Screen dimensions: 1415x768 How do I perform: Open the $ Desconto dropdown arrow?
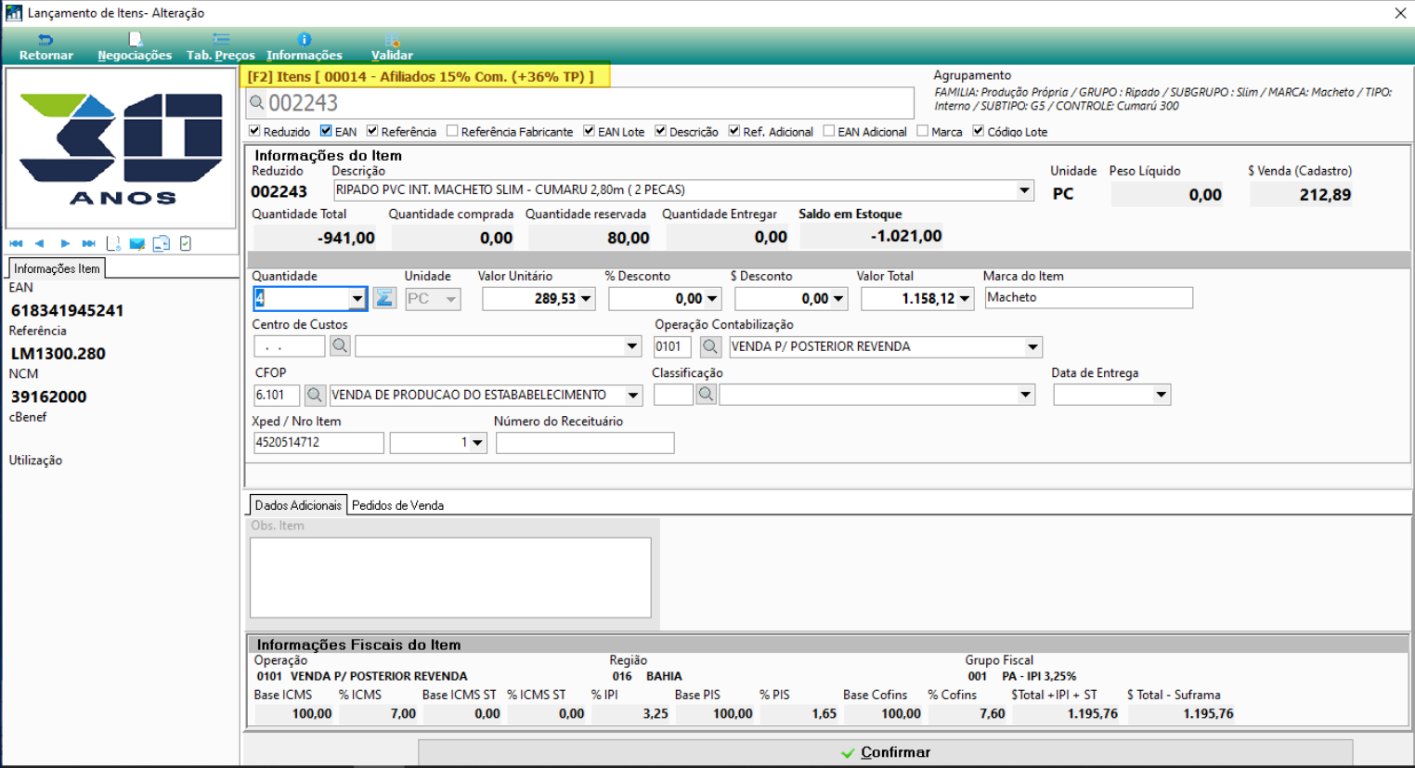[838, 299]
